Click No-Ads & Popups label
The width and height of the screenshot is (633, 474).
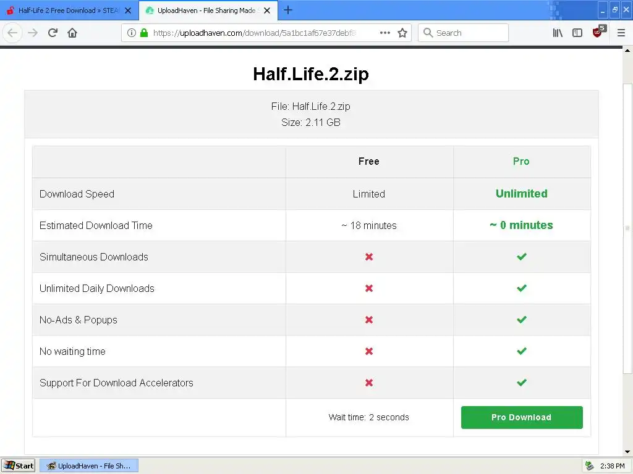click(79, 320)
